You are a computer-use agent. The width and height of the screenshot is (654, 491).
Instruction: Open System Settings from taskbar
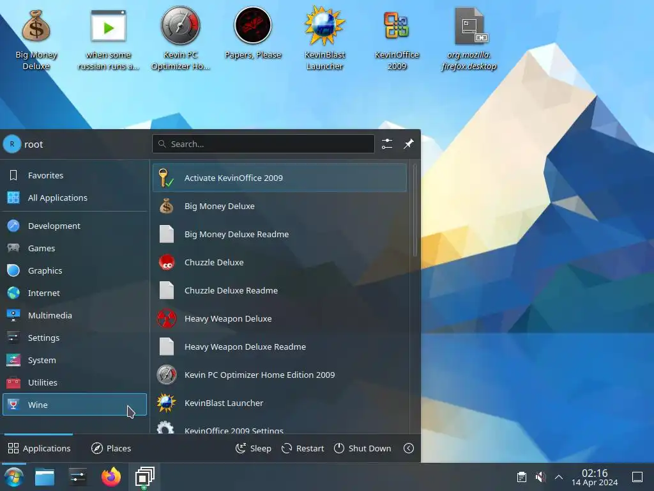point(78,477)
